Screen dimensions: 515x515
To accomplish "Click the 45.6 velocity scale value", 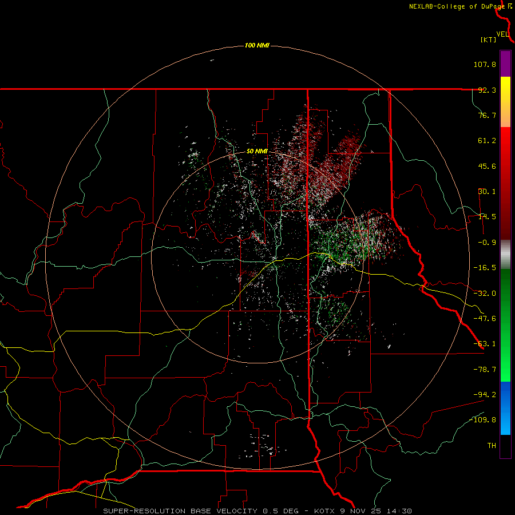I will pos(487,166).
